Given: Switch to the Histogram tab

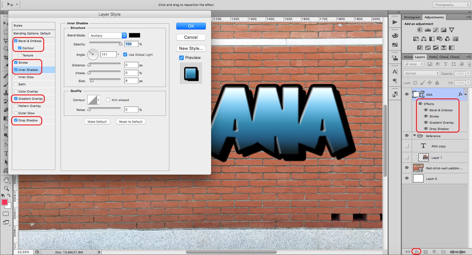Looking at the screenshot, I should pos(412,17).
